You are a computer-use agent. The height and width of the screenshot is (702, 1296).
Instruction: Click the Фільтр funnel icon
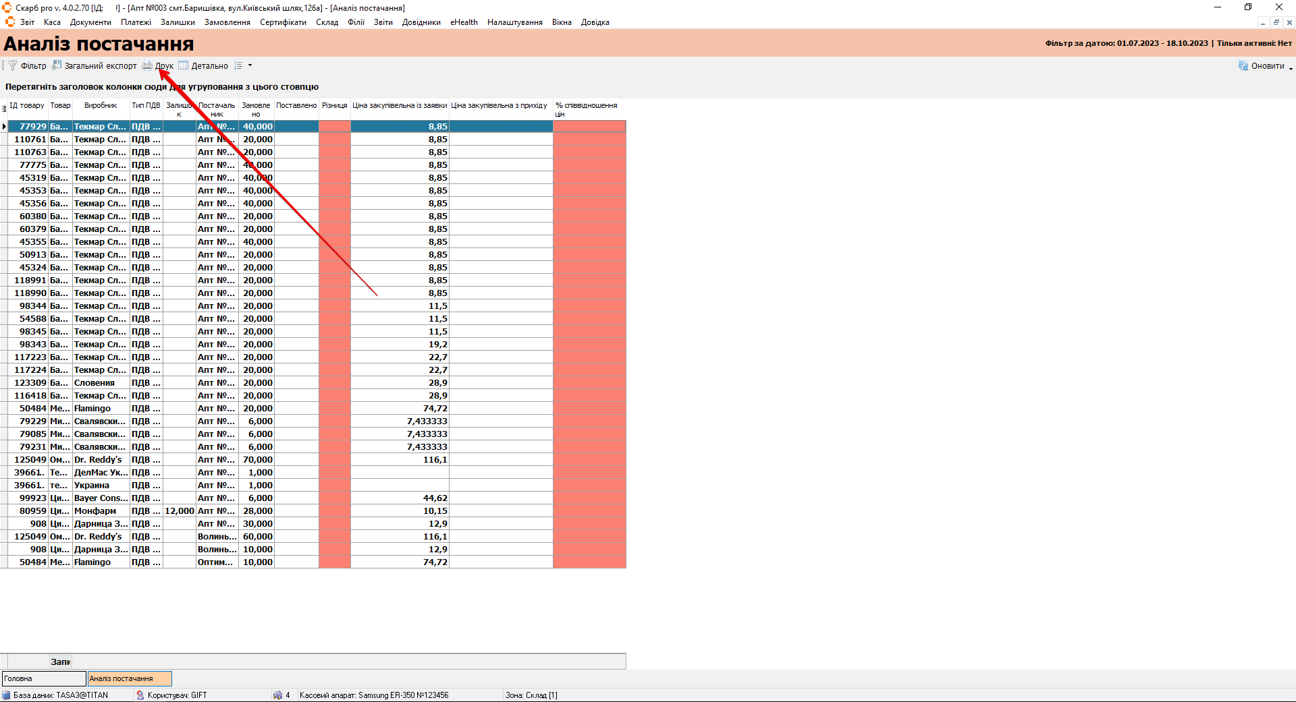(12, 65)
